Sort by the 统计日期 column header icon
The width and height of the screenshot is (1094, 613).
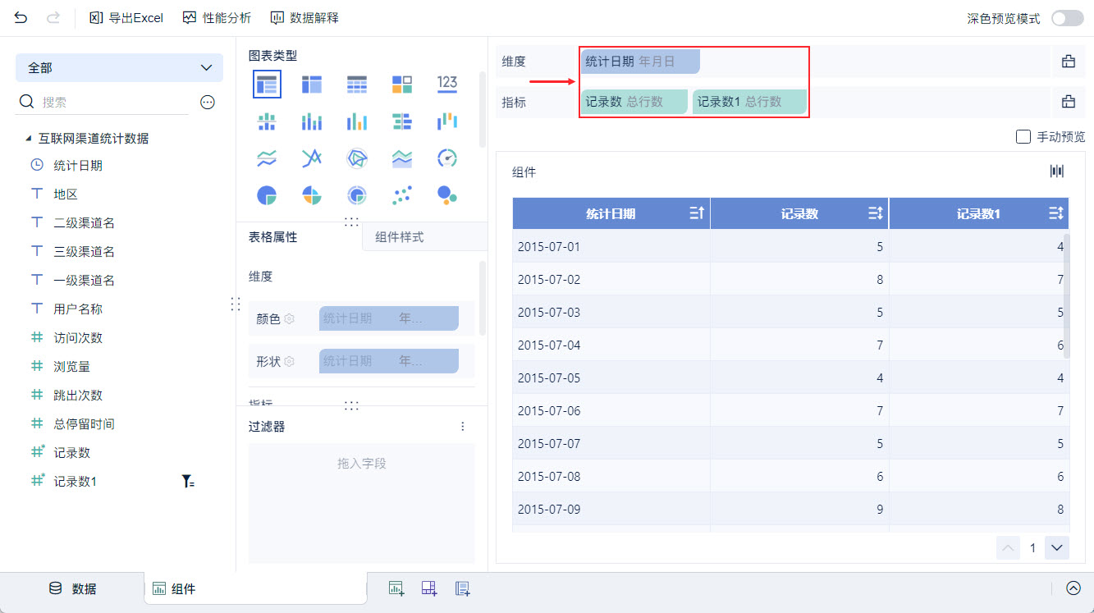tap(697, 213)
